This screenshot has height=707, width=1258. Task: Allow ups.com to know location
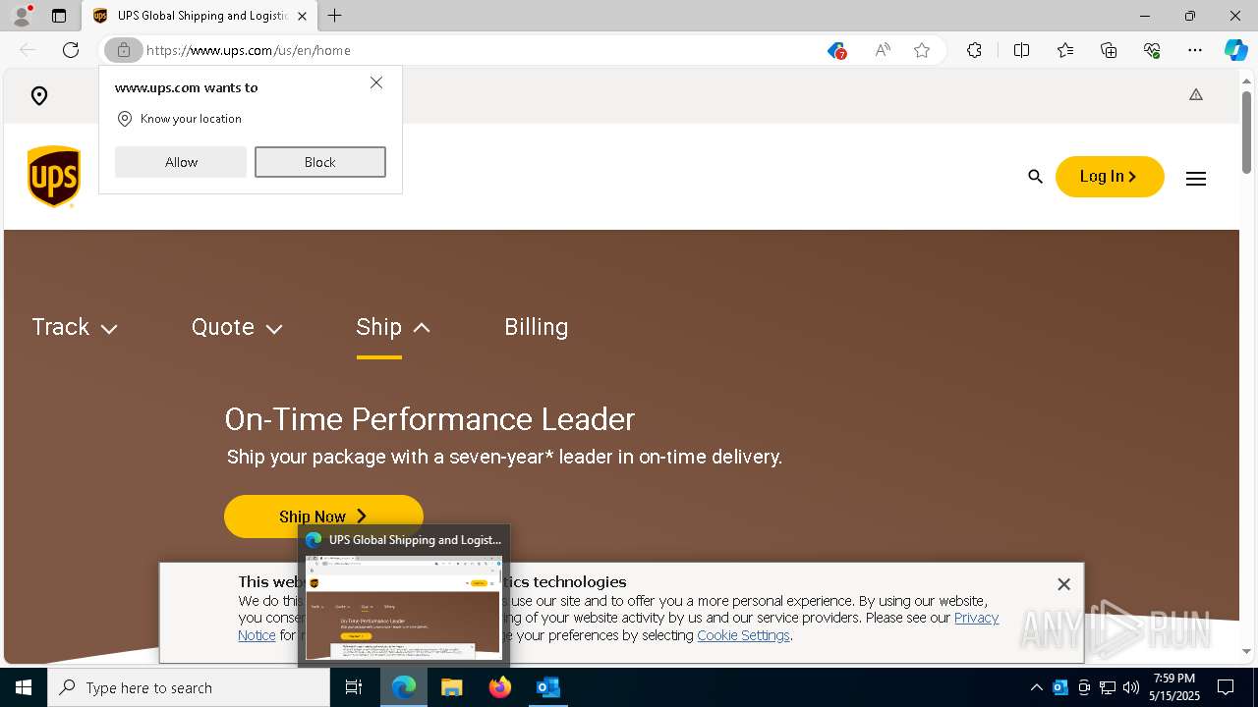click(x=181, y=162)
